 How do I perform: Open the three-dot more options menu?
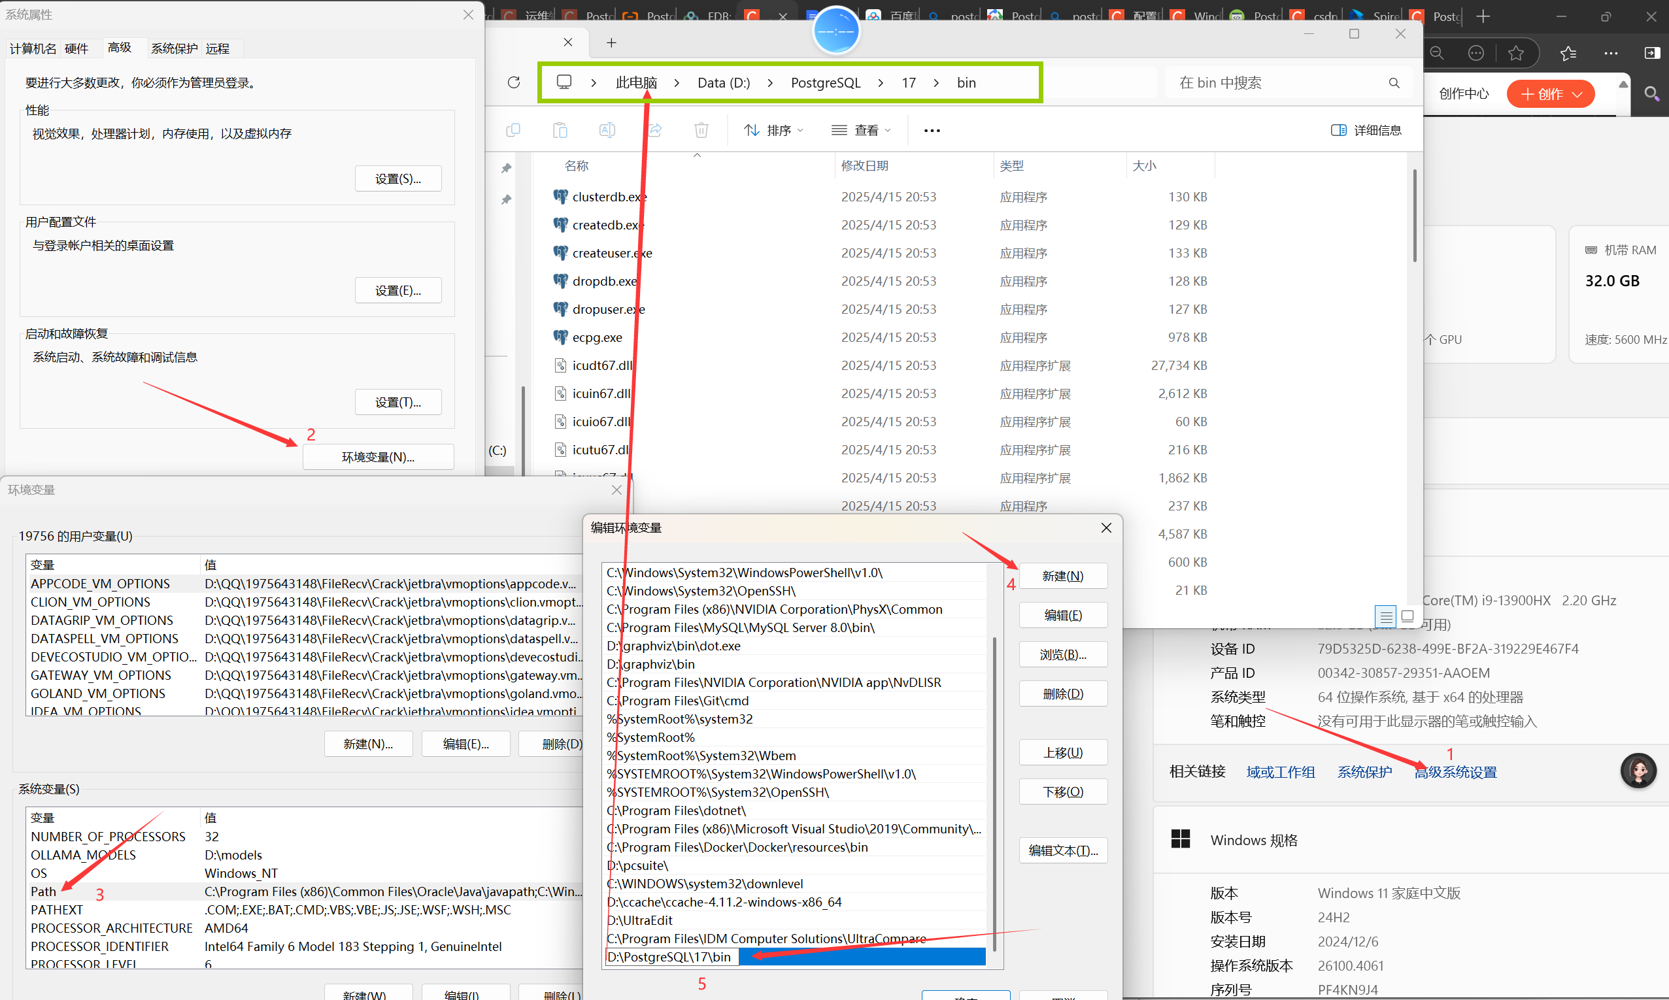point(932,131)
